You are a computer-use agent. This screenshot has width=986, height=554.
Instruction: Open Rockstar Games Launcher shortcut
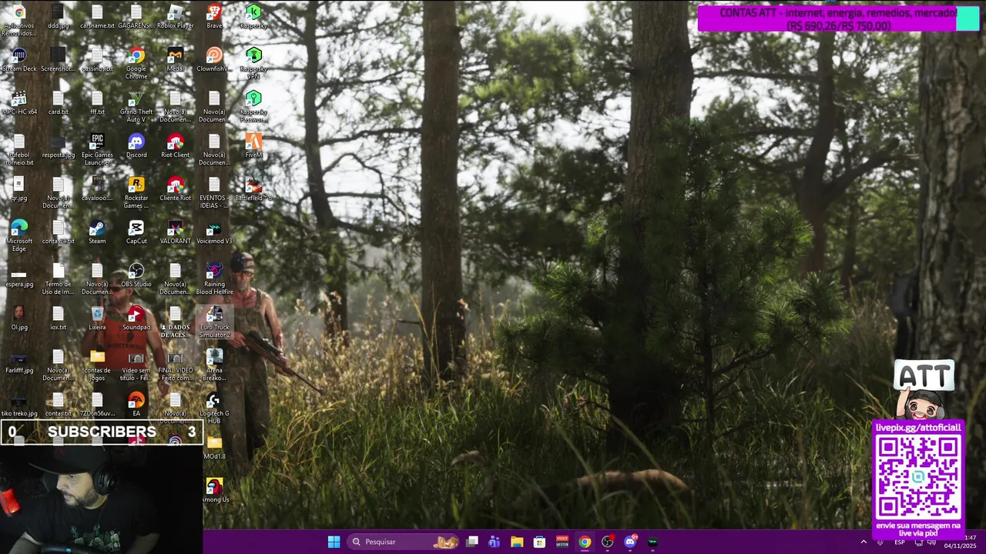click(136, 192)
